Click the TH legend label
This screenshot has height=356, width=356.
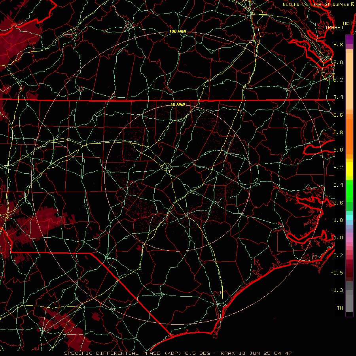pos(340,308)
